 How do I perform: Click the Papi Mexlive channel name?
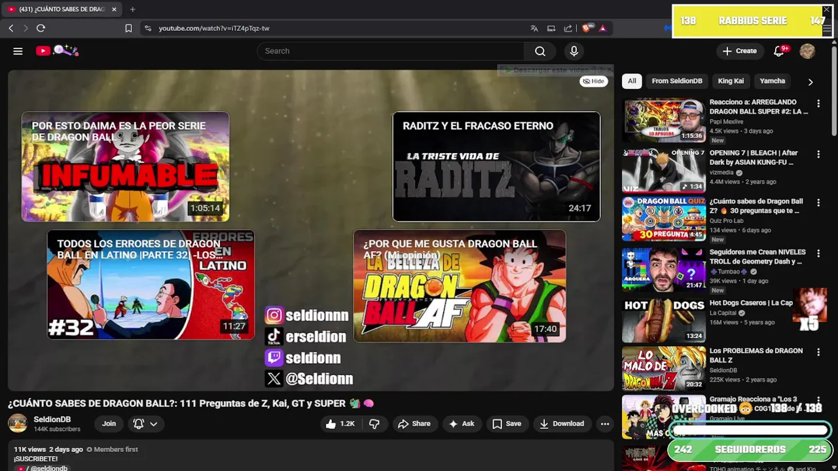pyautogui.click(x=726, y=122)
